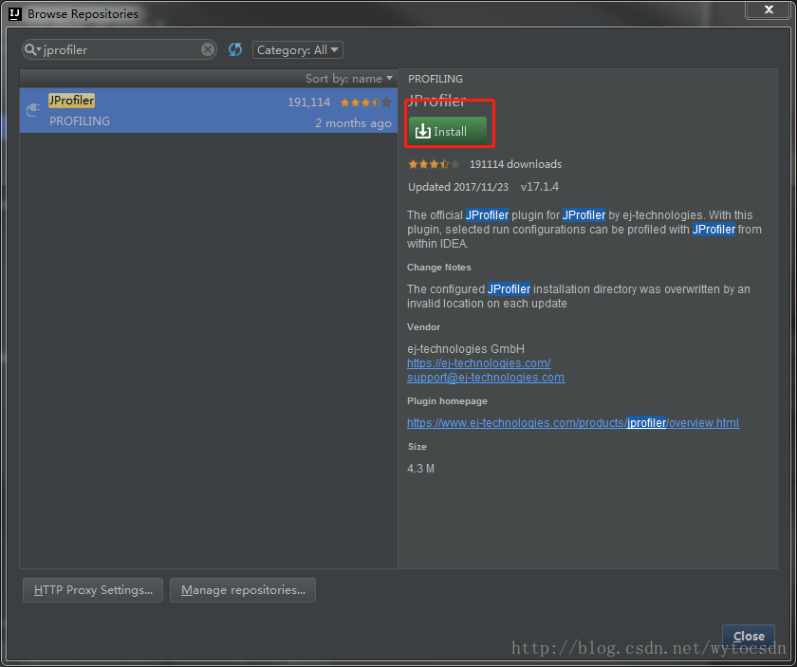Click the PROFILING heading in details panel
797x667 pixels.
point(436,79)
